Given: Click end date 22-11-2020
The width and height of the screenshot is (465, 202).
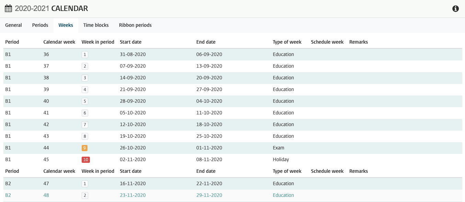Looking at the screenshot, I should pos(209,183).
